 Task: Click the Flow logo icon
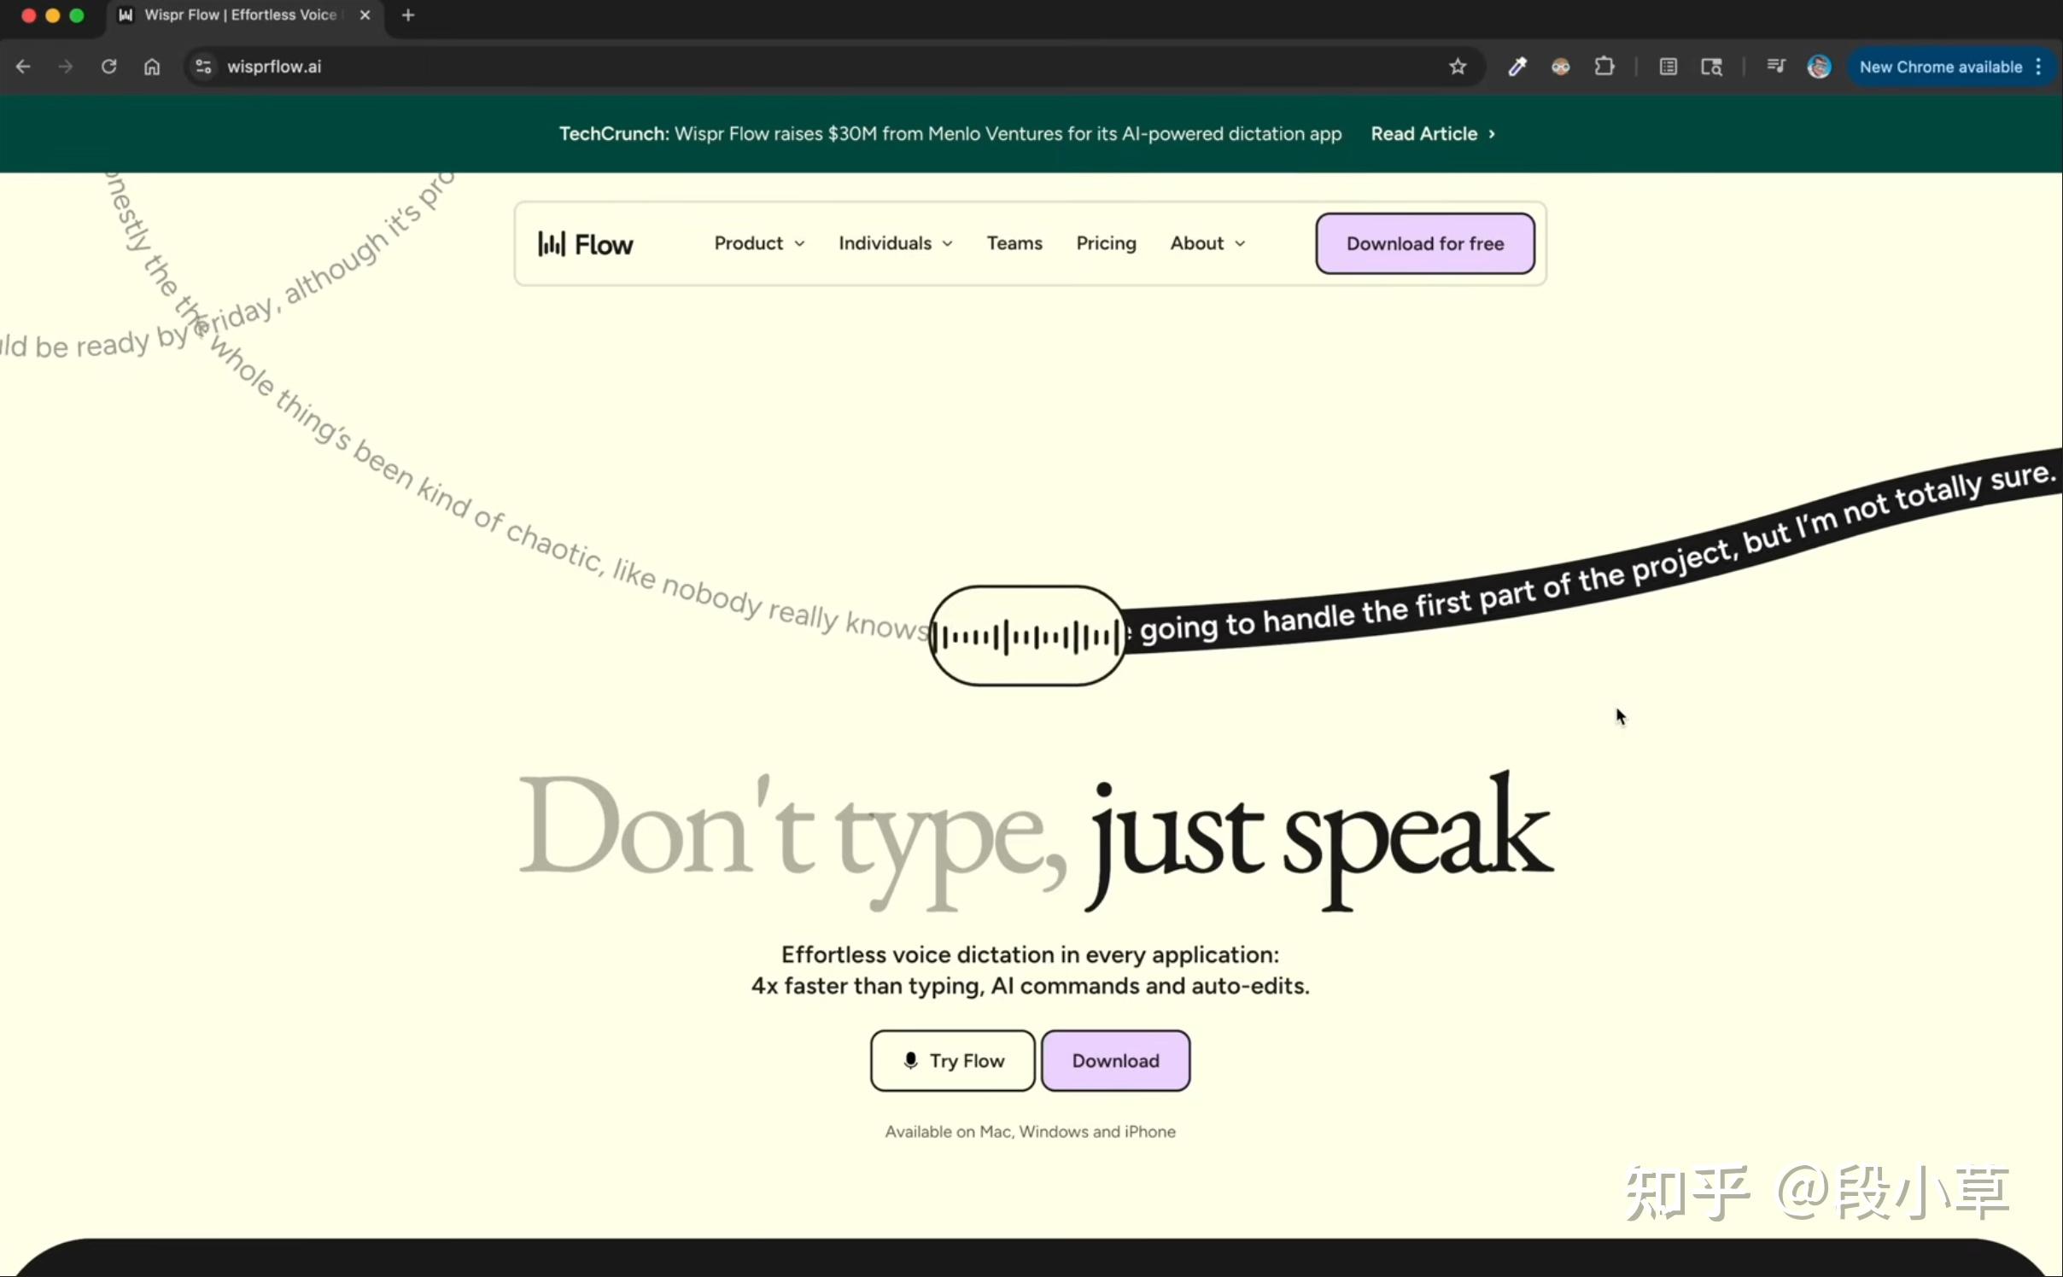tap(552, 244)
